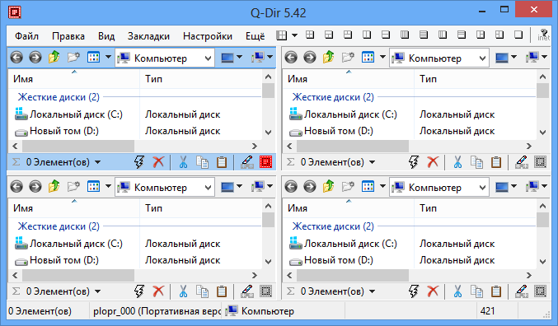
Task: Switch to the single-pane layout icon
Action: (518, 35)
